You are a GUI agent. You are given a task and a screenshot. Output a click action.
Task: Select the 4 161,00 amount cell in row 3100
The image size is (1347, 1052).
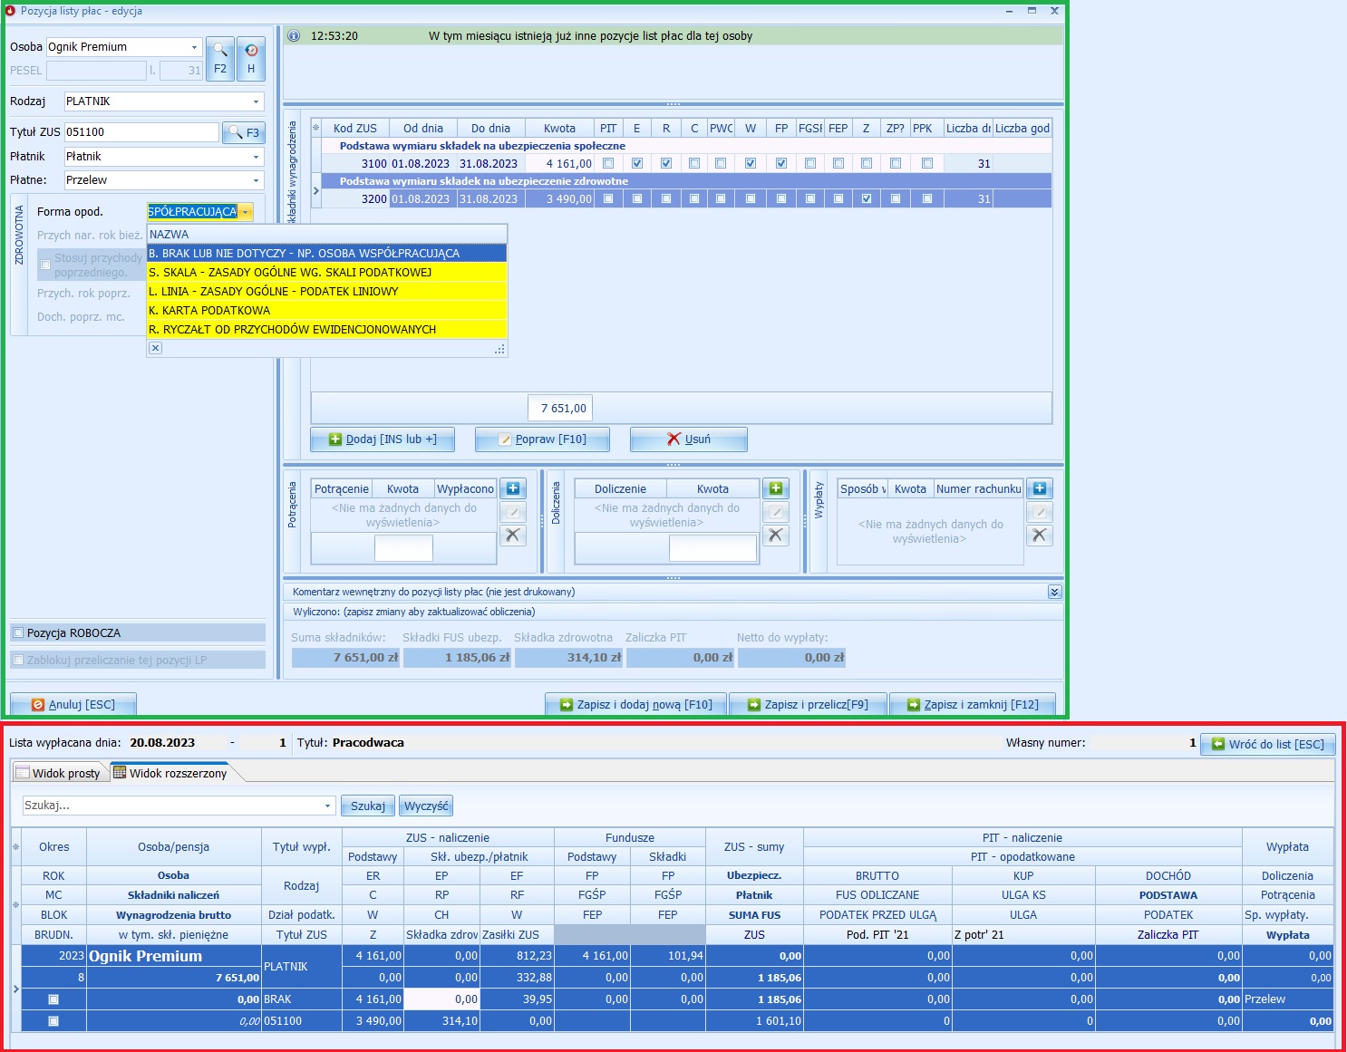(x=560, y=164)
